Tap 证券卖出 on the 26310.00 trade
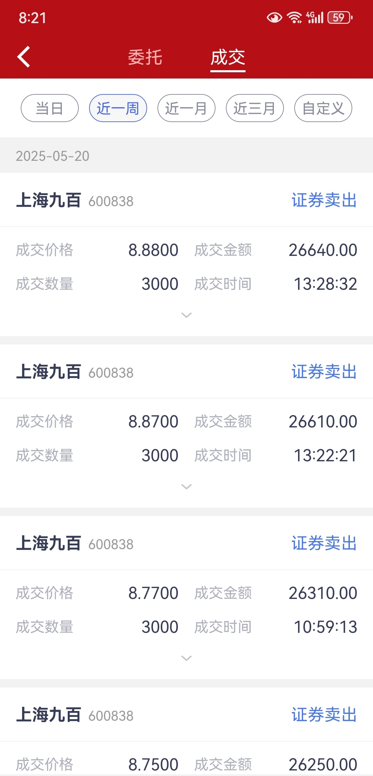The width and height of the screenshot is (373, 776). tap(324, 543)
